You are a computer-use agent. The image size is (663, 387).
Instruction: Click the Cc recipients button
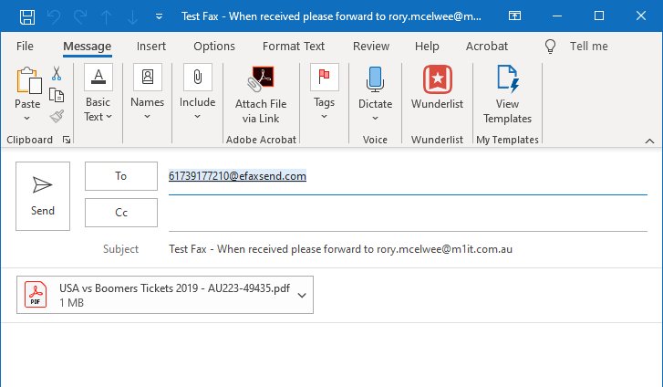point(121,213)
